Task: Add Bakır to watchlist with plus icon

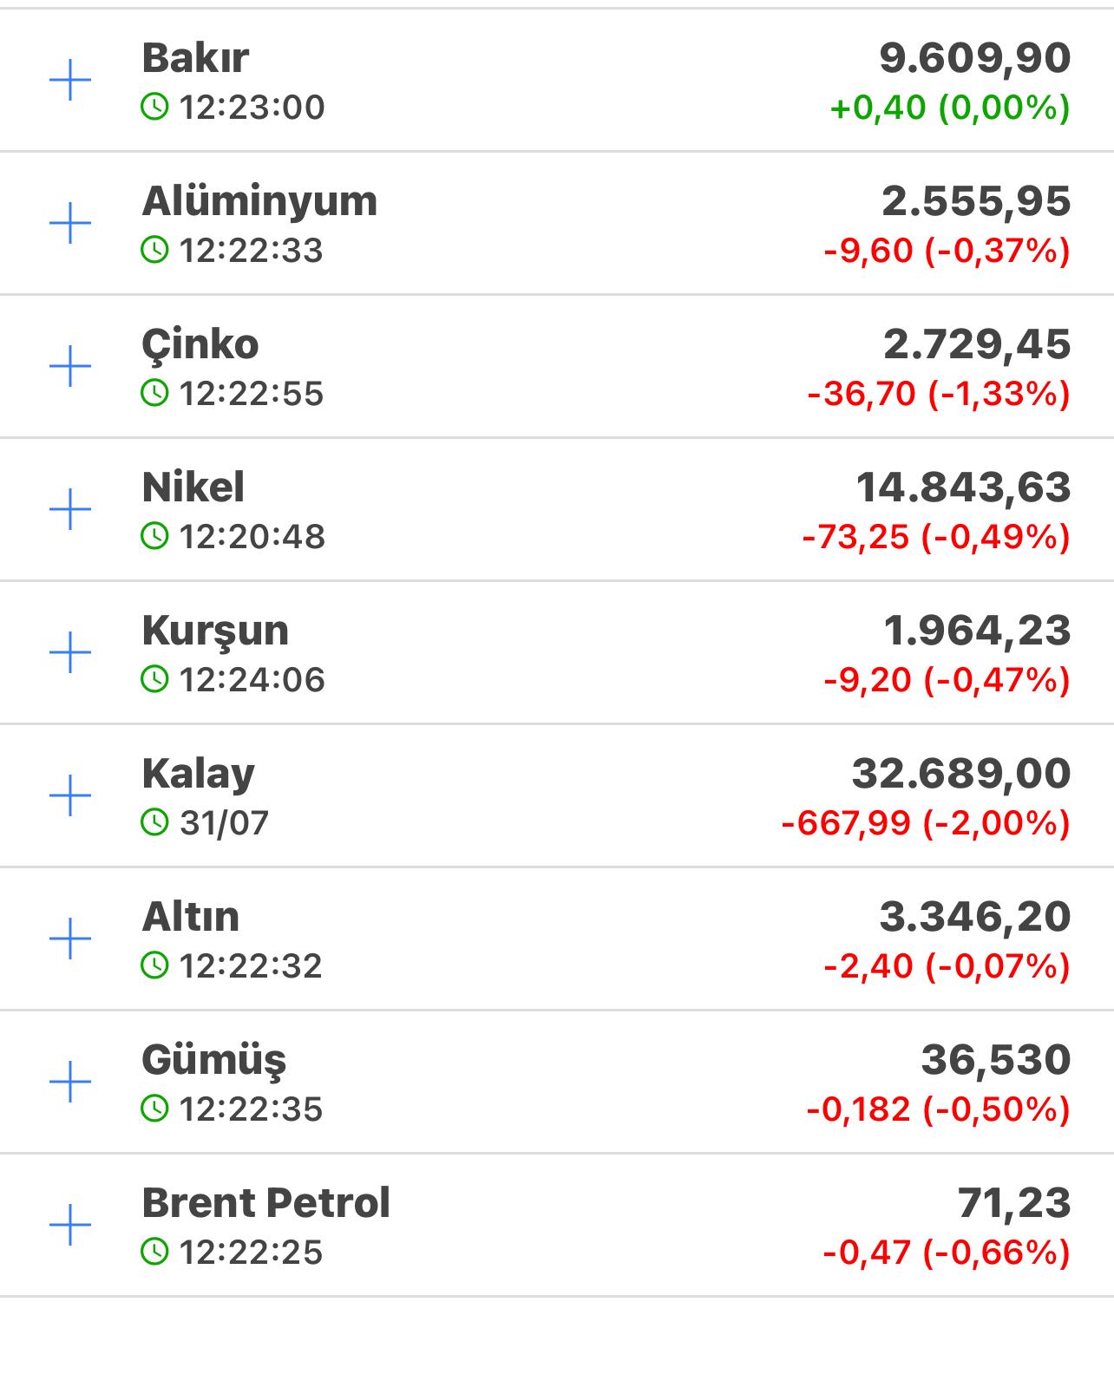Action: pyautogui.click(x=70, y=81)
